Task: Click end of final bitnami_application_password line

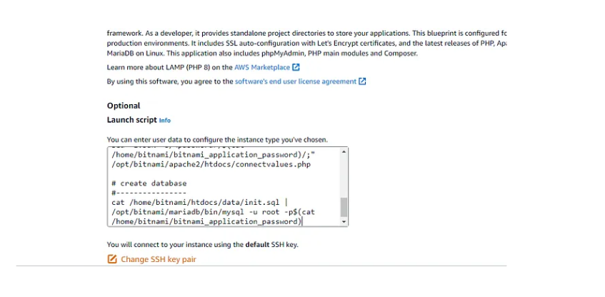Action: point(301,221)
